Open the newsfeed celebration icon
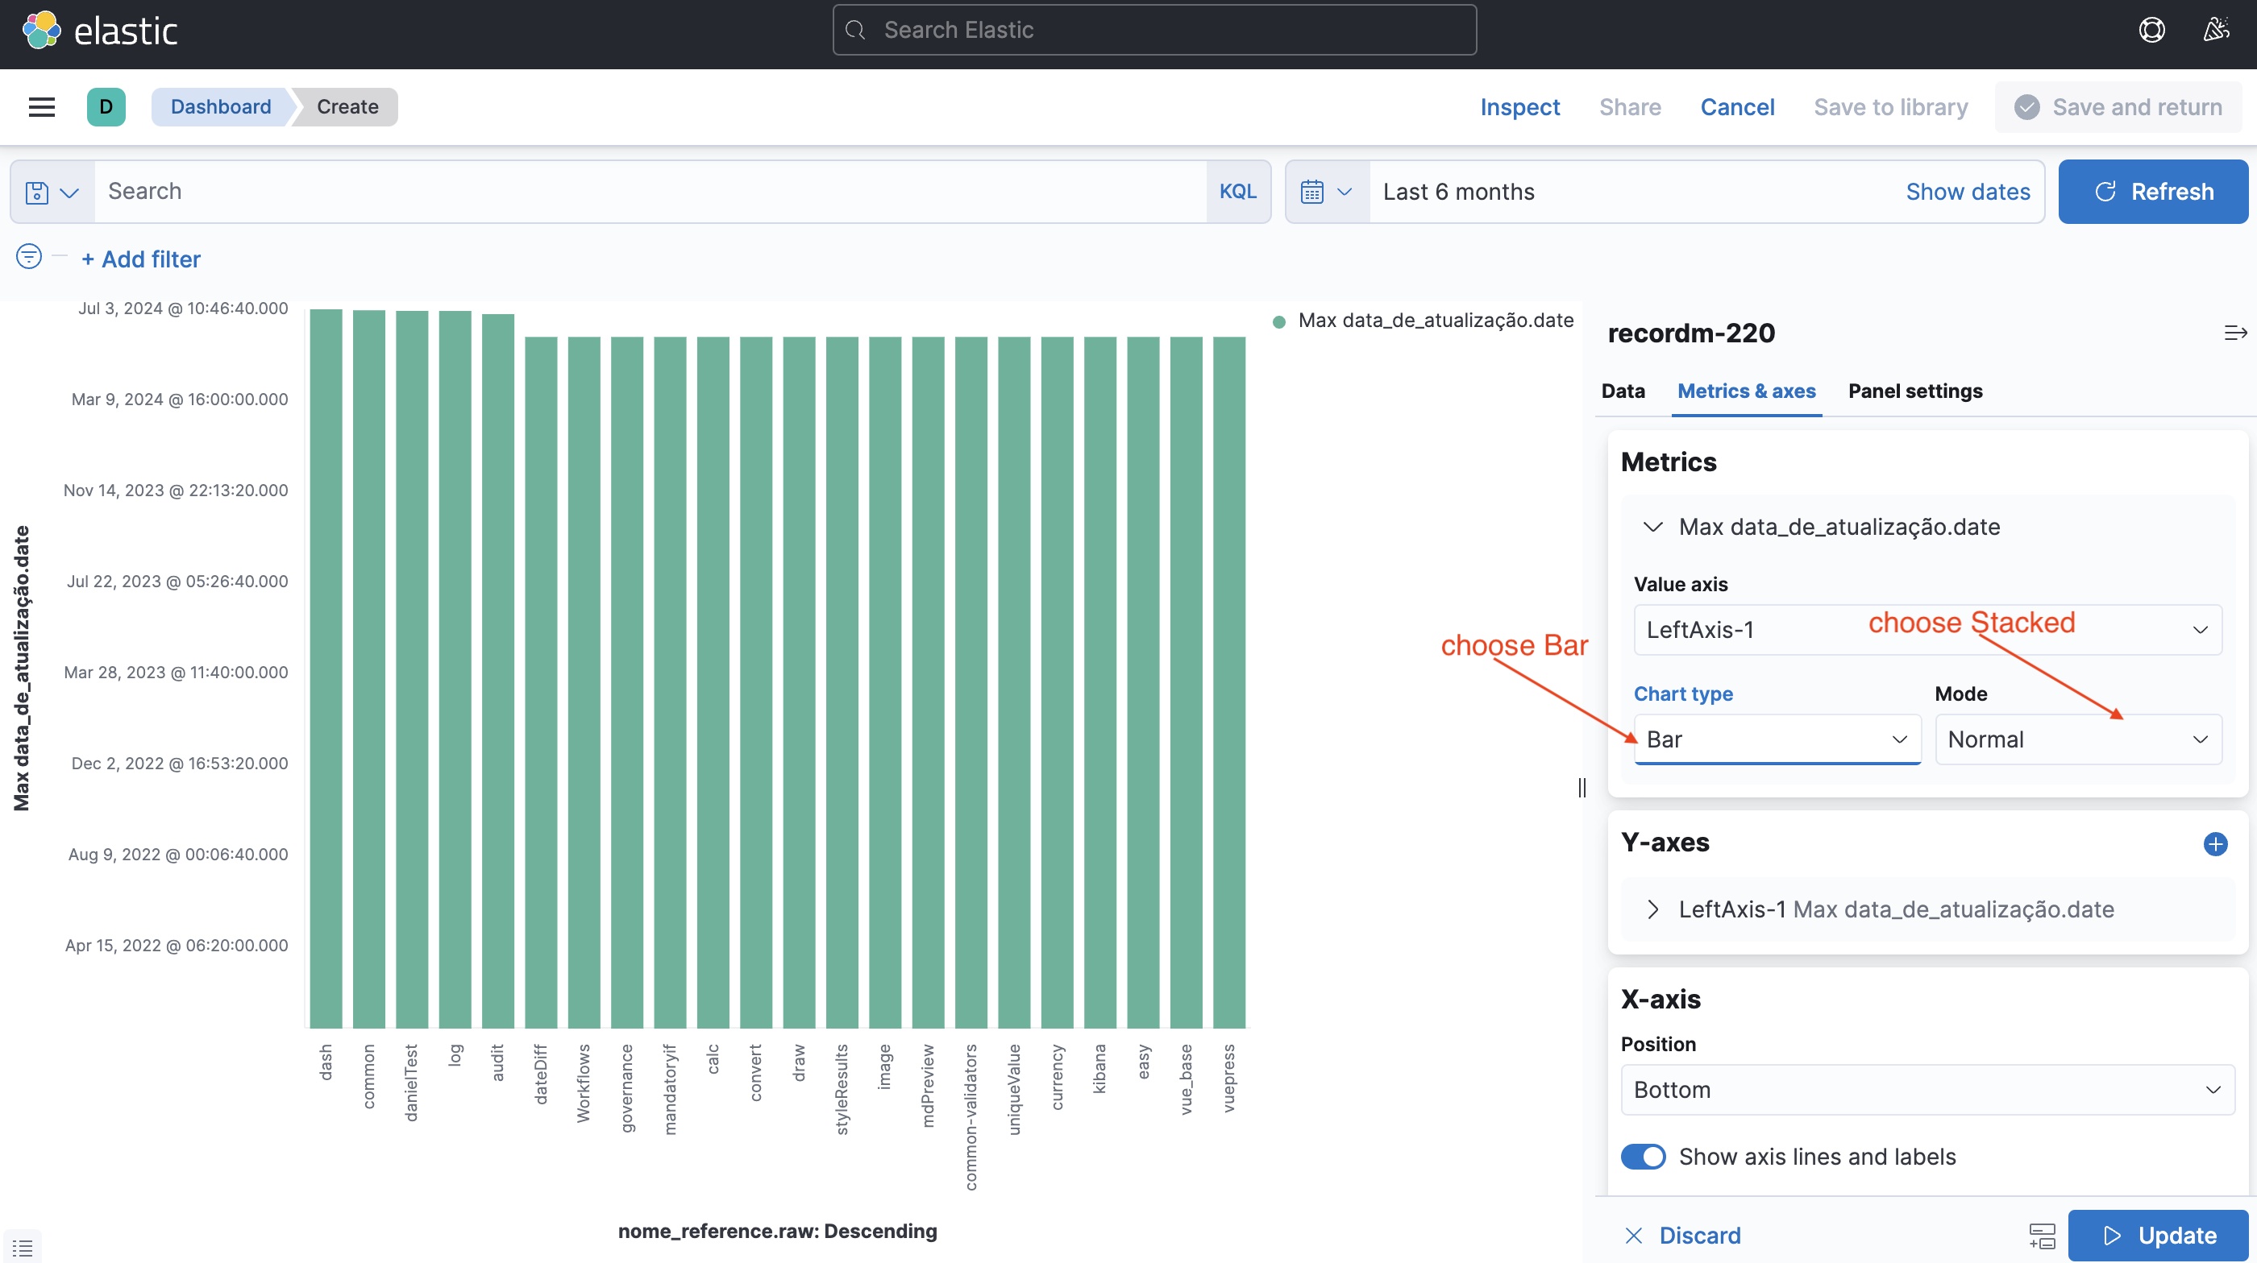 point(2216,31)
